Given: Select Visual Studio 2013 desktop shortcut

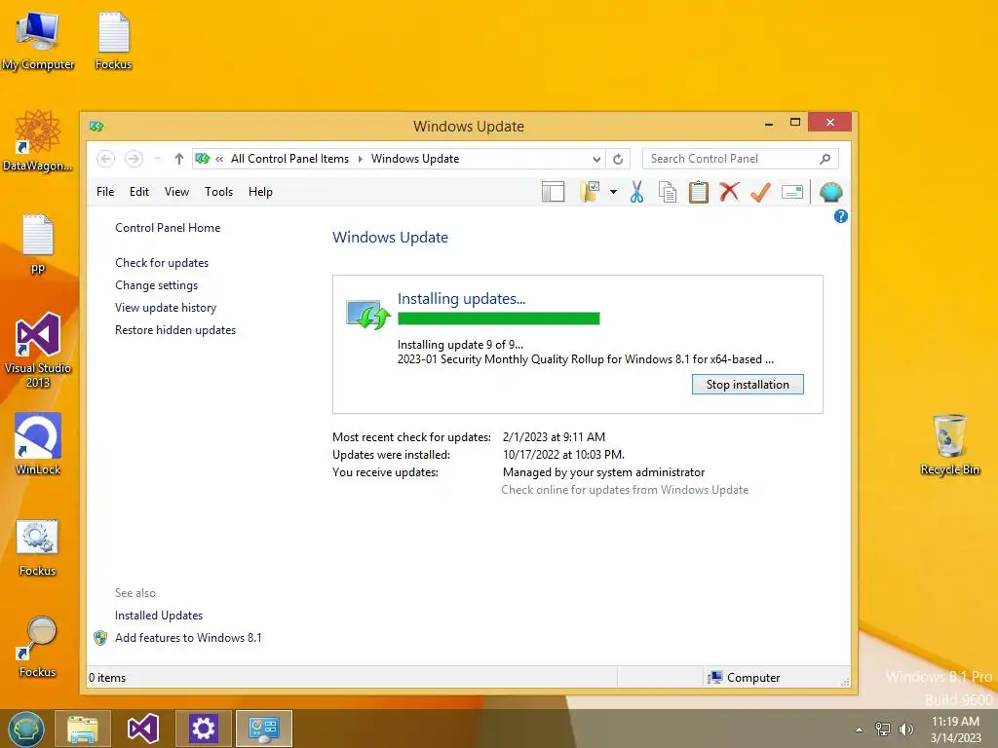Looking at the screenshot, I should 38,350.
